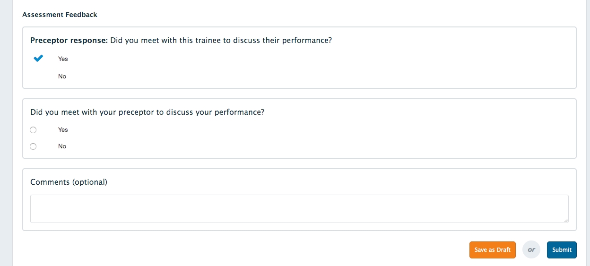Click the gray 'or' circle badge
The width and height of the screenshot is (590, 266).
[x=531, y=250]
